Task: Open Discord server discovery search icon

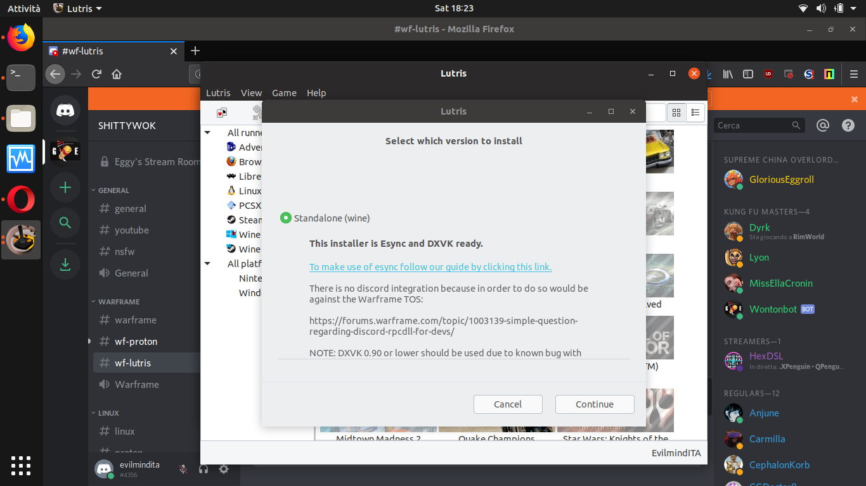Action: tap(65, 223)
